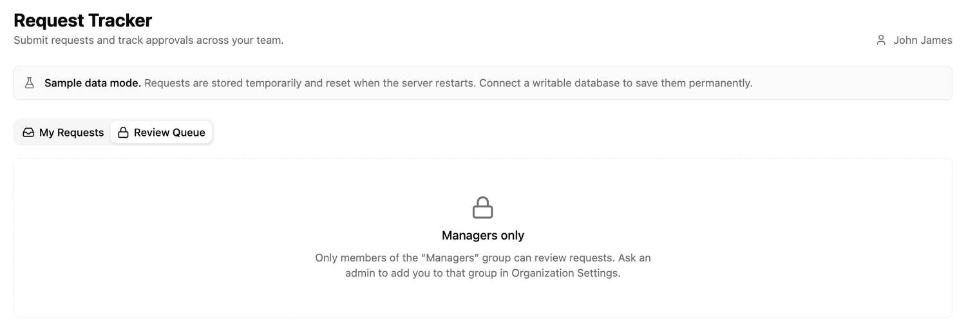The image size is (966, 331).
Task: Open the John James user name
Action: 922,40
